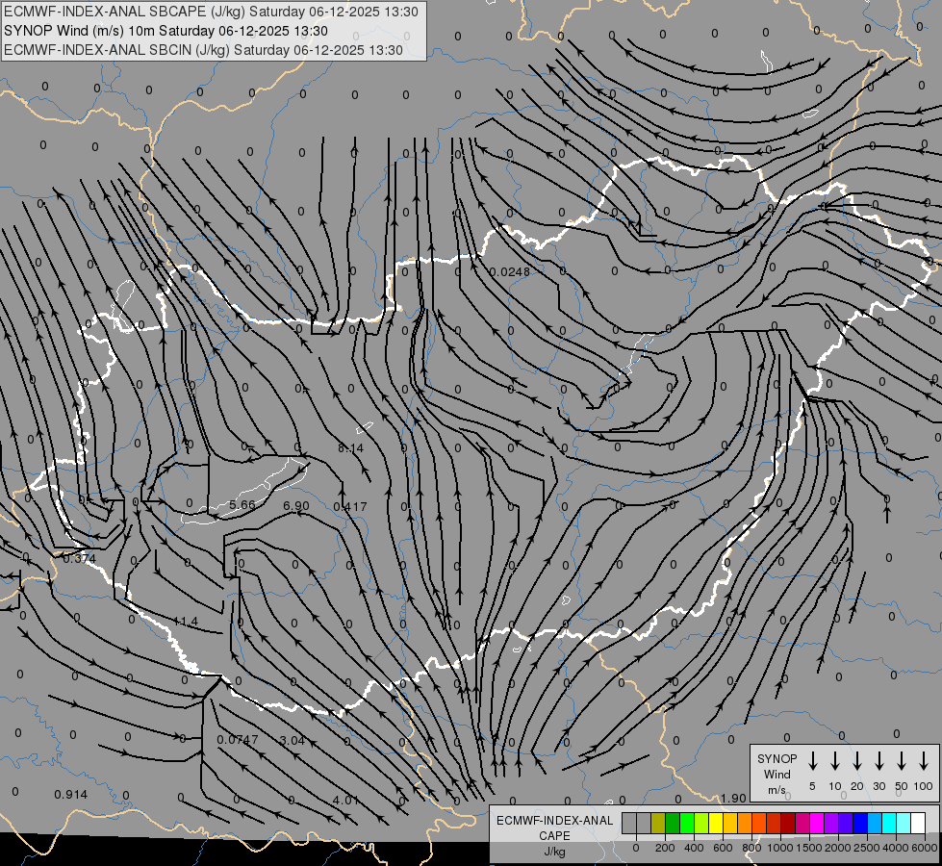Click the '1000' tick on CAPE scale
This screenshot has width=942, height=866.
tap(780, 848)
